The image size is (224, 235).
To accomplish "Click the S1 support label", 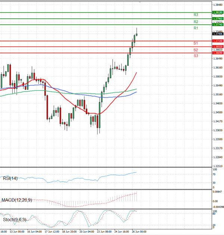I will coord(196,43).
